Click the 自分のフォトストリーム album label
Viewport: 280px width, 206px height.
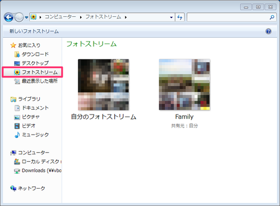click(104, 117)
